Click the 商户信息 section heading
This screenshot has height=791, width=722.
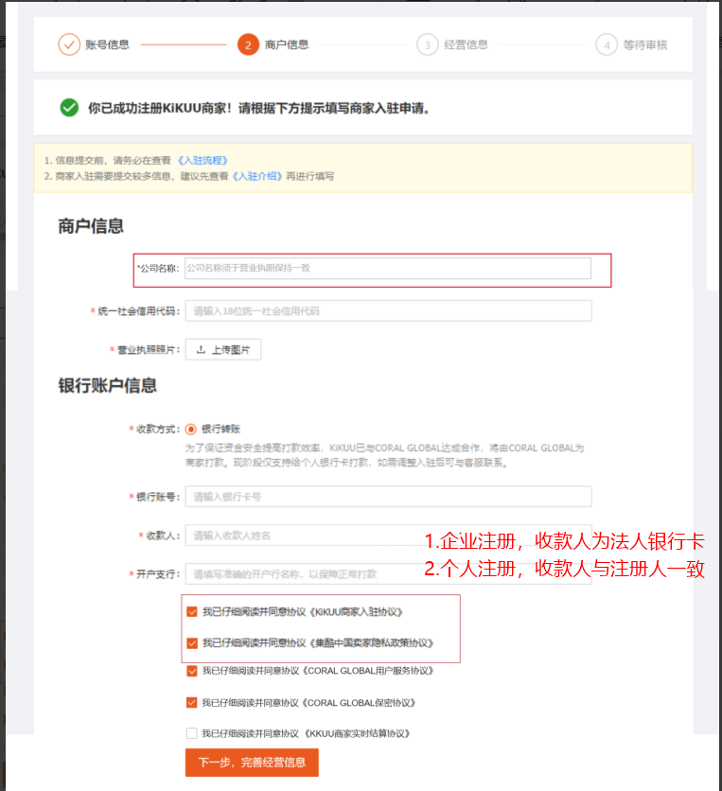pos(91,225)
